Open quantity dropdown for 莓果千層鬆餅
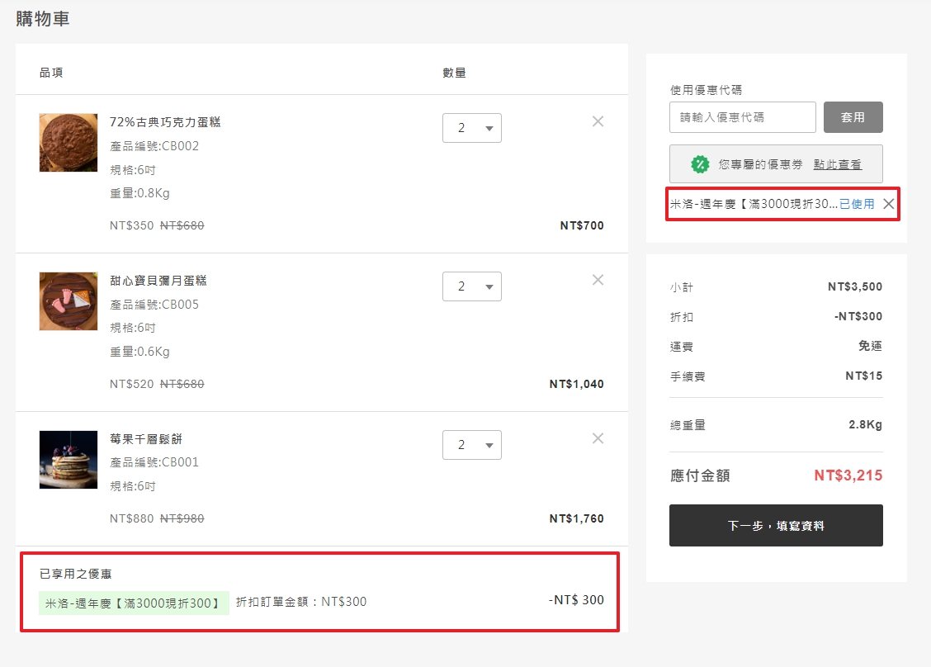The image size is (931, 667). point(471,445)
